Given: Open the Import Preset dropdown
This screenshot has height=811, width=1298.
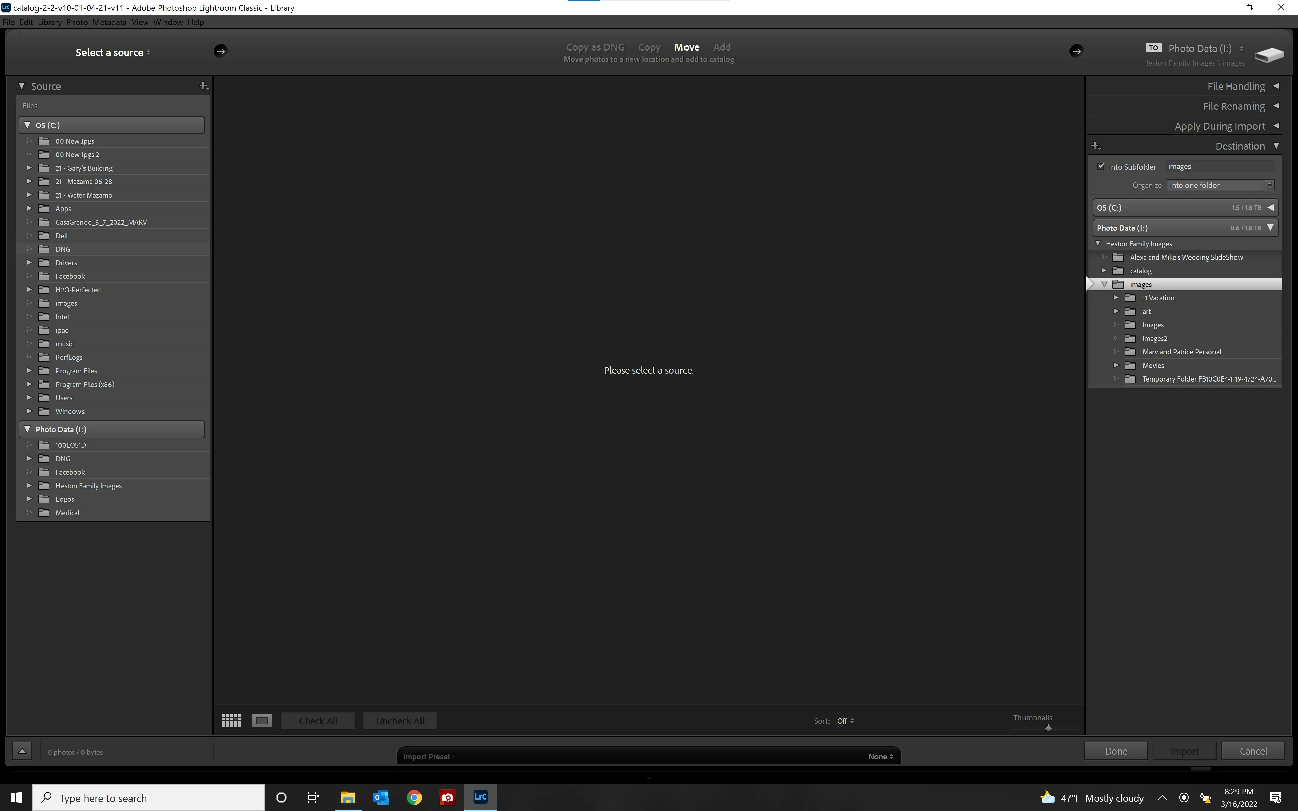Looking at the screenshot, I should pos(880,756).
